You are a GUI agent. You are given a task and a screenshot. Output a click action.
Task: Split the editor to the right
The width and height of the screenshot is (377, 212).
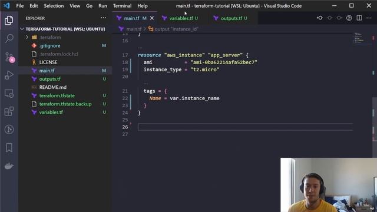point(359,18)
